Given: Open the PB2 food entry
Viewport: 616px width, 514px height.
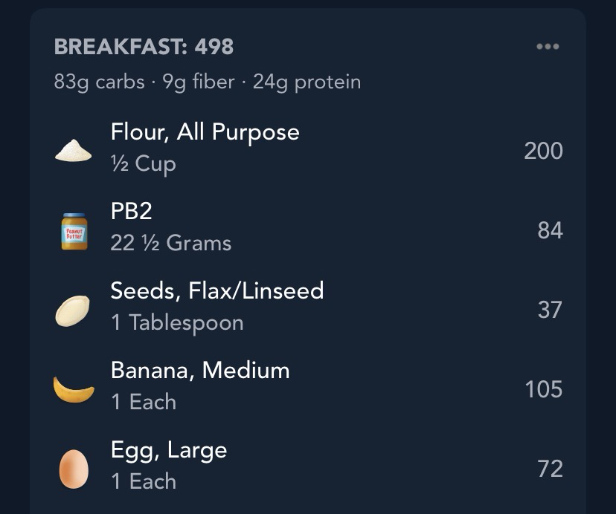Looking at the screenshot, I should click(x=131, y=212).
